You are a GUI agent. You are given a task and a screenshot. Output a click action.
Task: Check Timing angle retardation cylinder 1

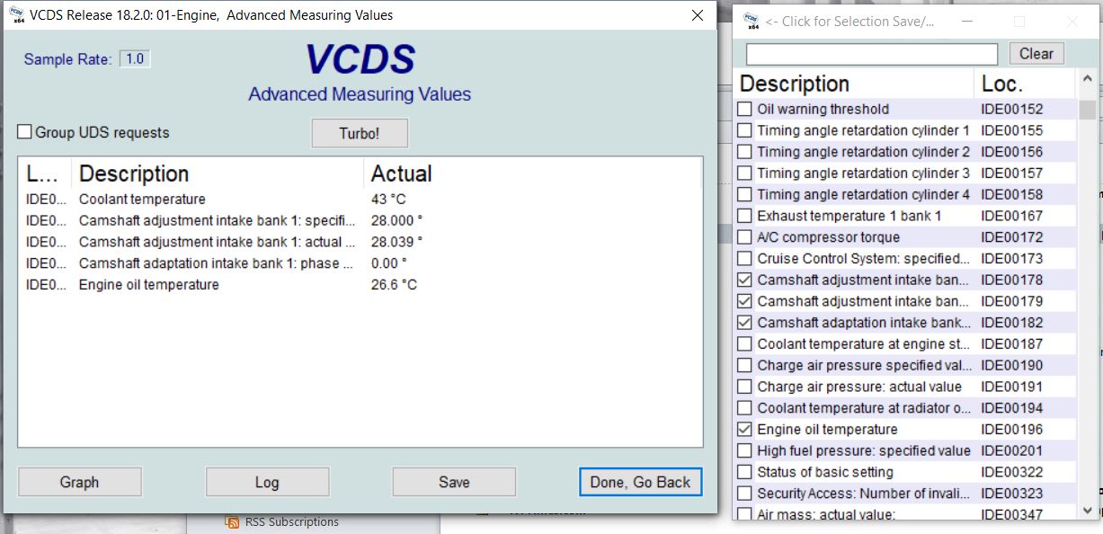coord(744,130)
